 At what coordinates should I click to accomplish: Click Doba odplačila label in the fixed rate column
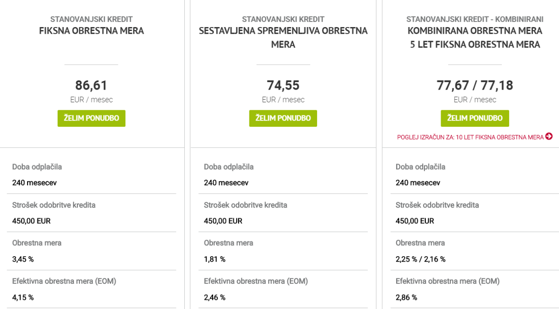click(37, 167)
